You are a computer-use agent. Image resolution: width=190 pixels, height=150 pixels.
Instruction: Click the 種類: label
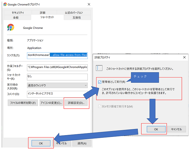[10, 40]
